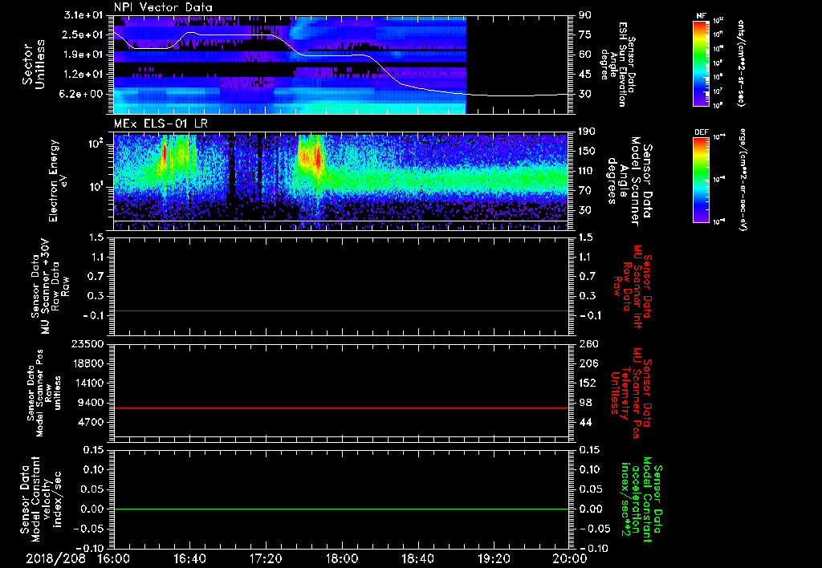
Task: Click the DEF energy flux color bar
Action: tap(702, 179)
